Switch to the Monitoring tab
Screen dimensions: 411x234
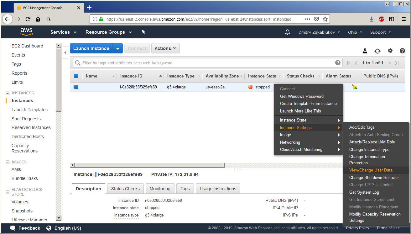160,189
